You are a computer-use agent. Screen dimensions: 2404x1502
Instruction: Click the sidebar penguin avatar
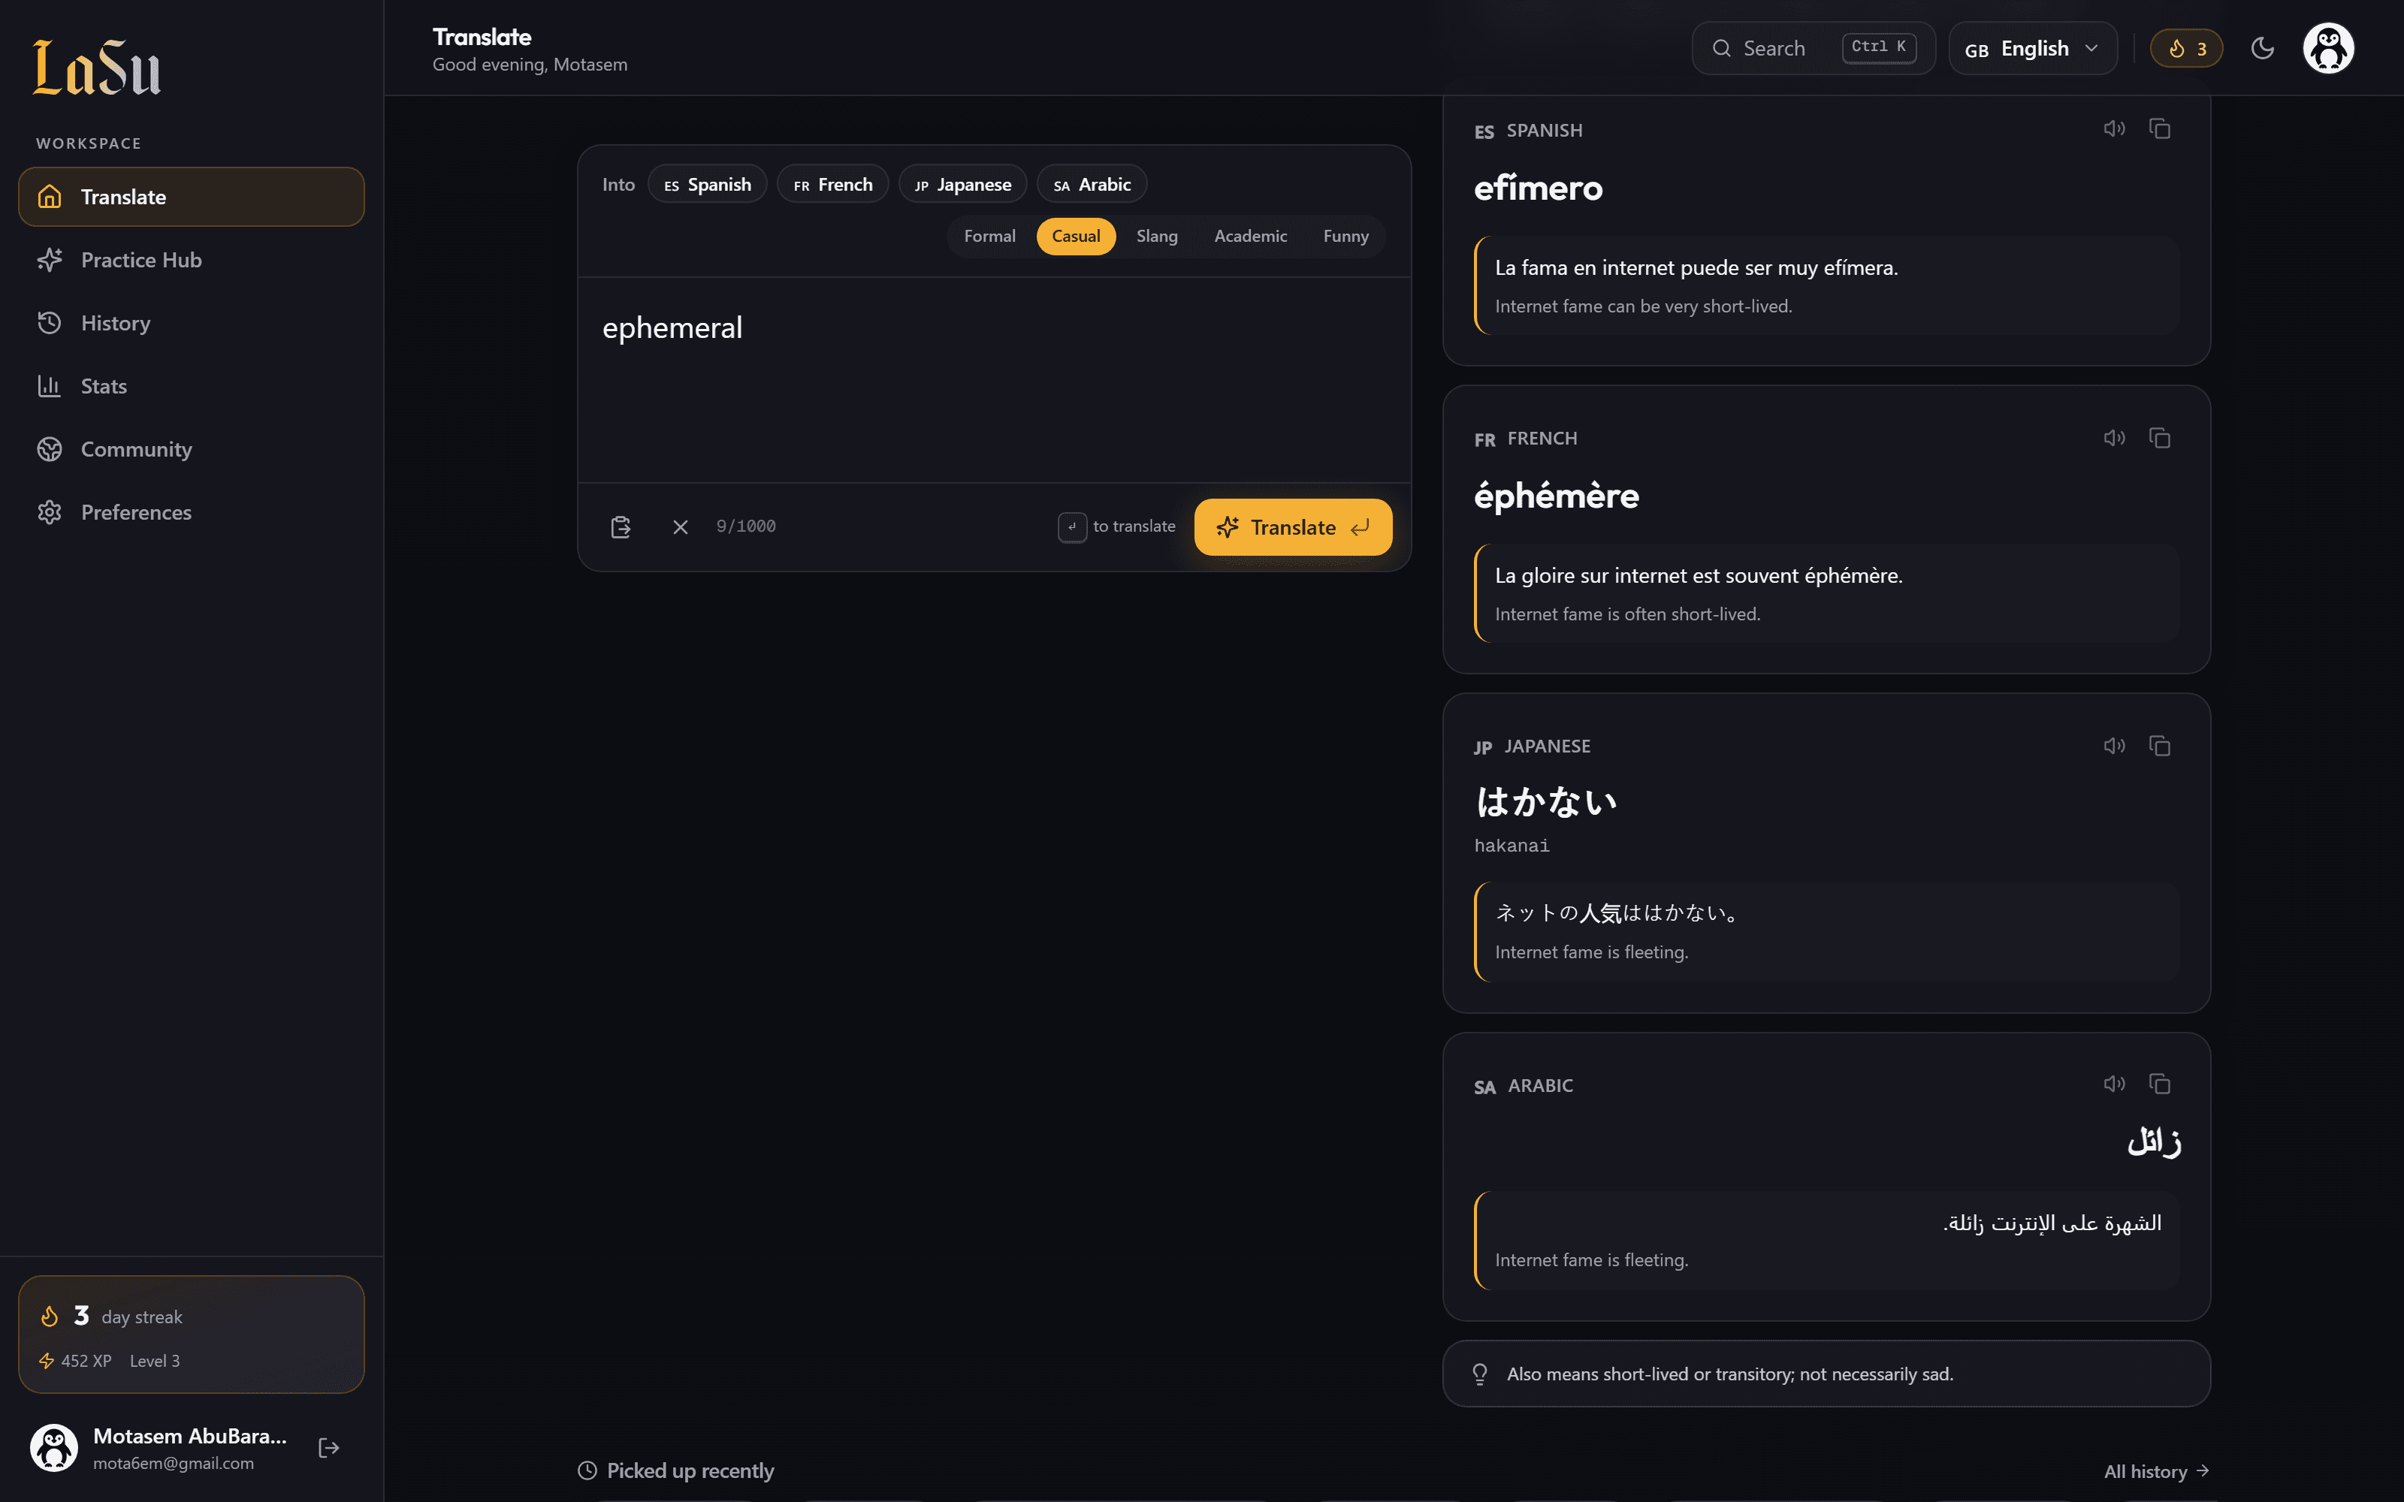point(53,1447)
